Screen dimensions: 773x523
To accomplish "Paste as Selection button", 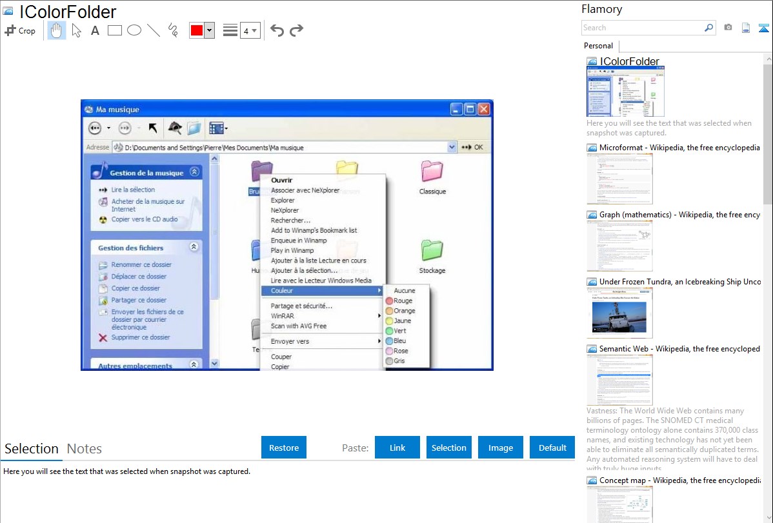I will [x=448, y=448].
